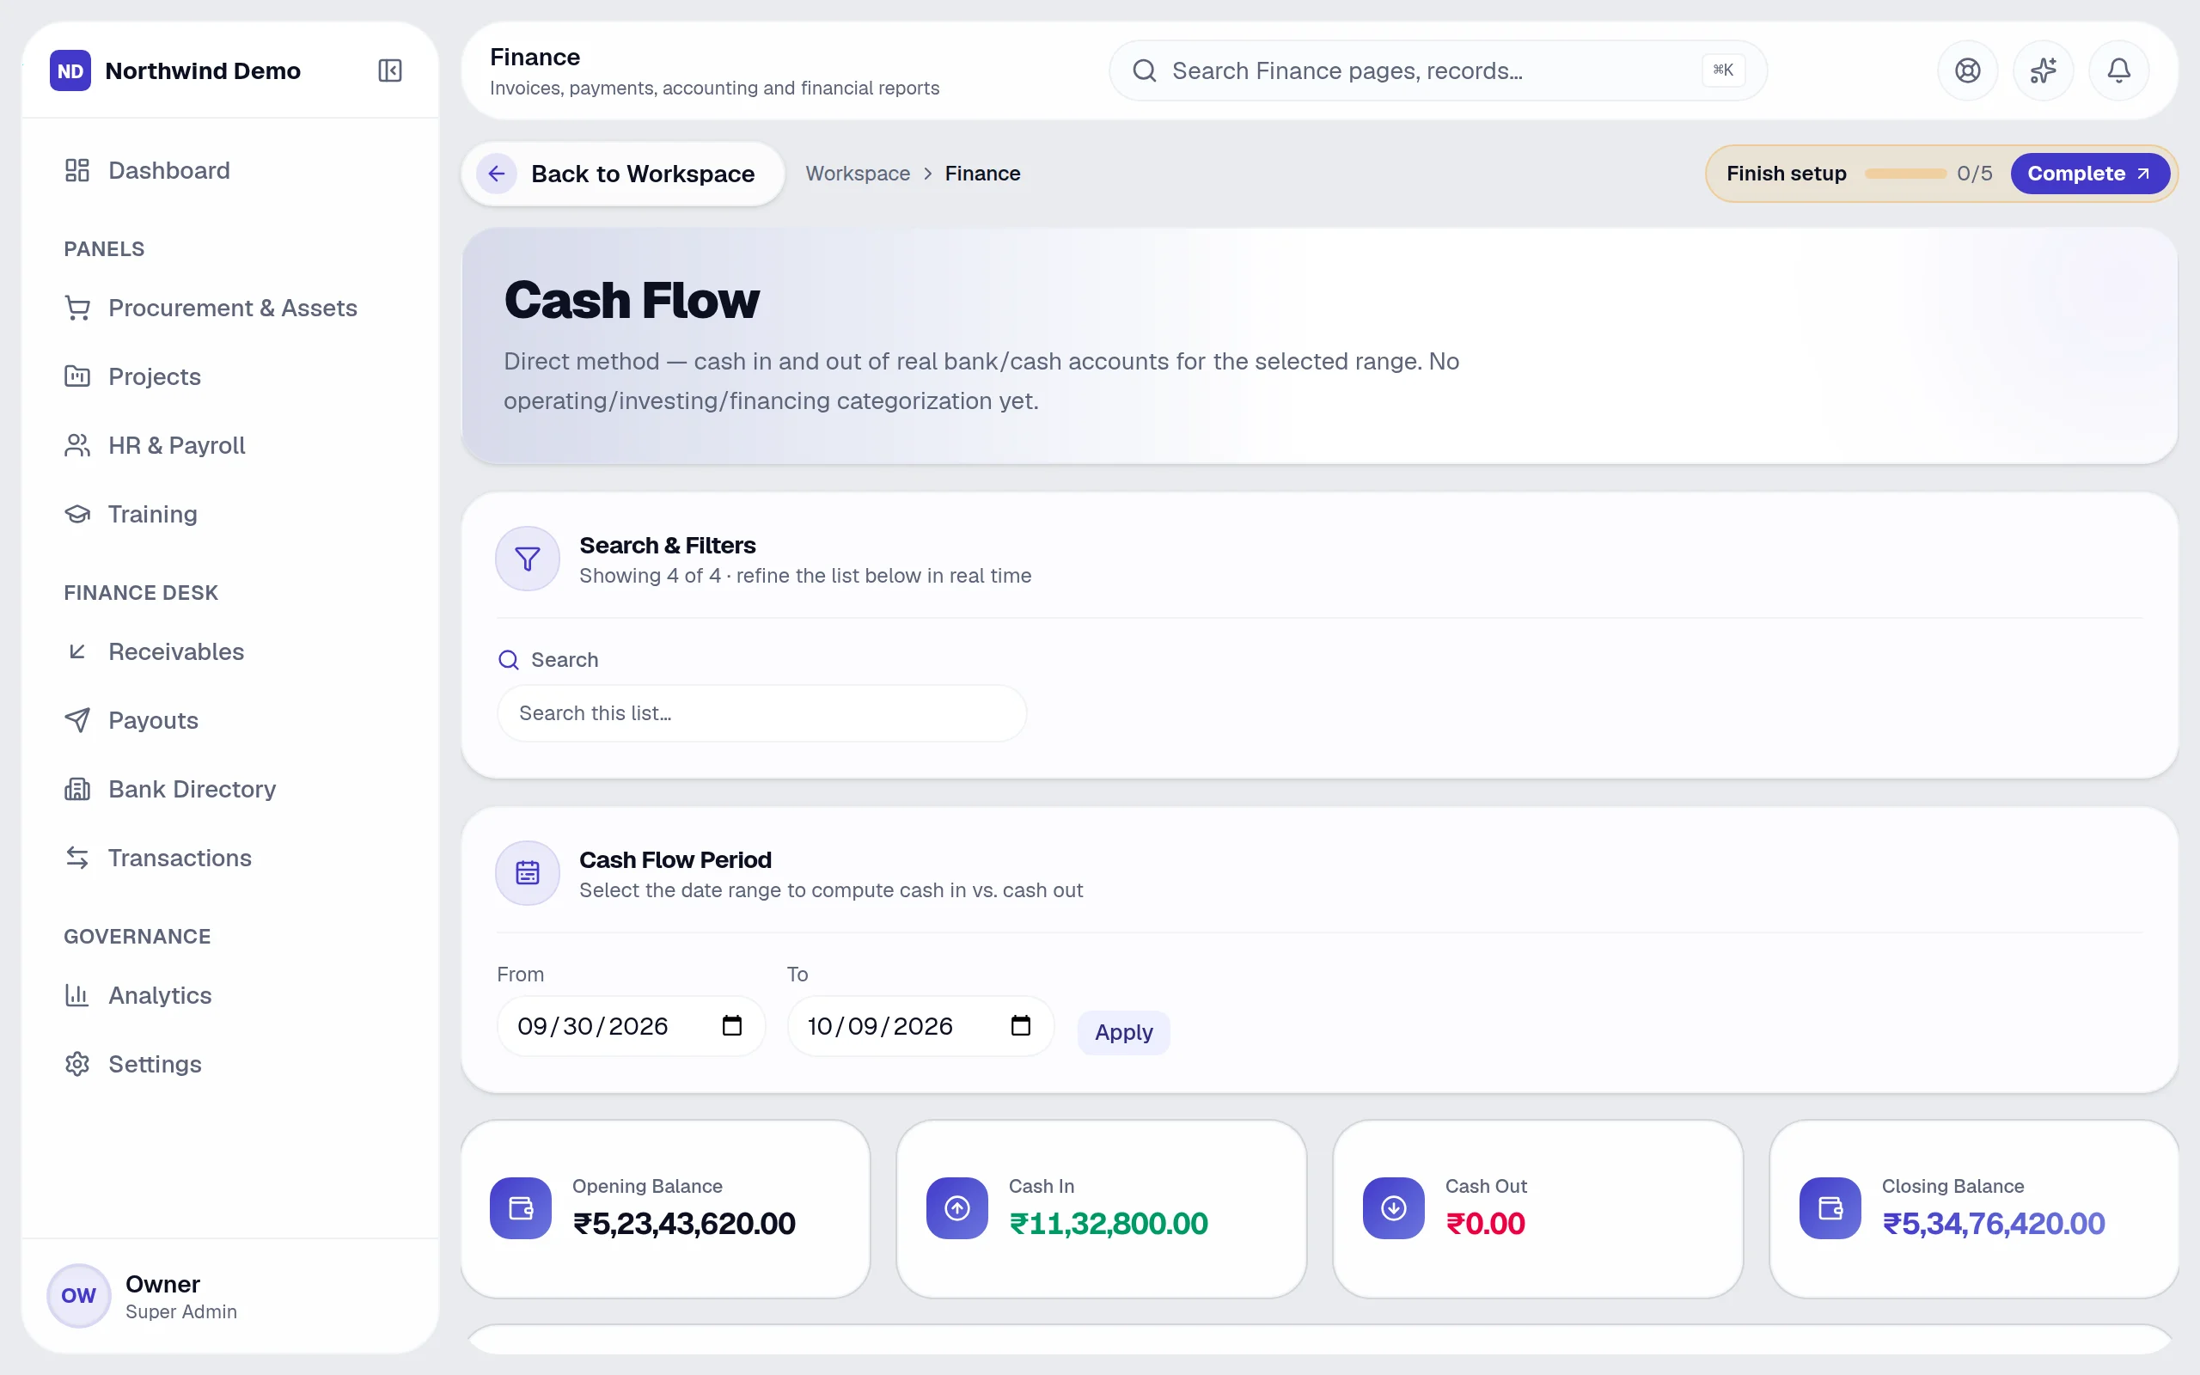Click the To date field 10/09/2026

pyautogui.click(x=920, y=1026)
